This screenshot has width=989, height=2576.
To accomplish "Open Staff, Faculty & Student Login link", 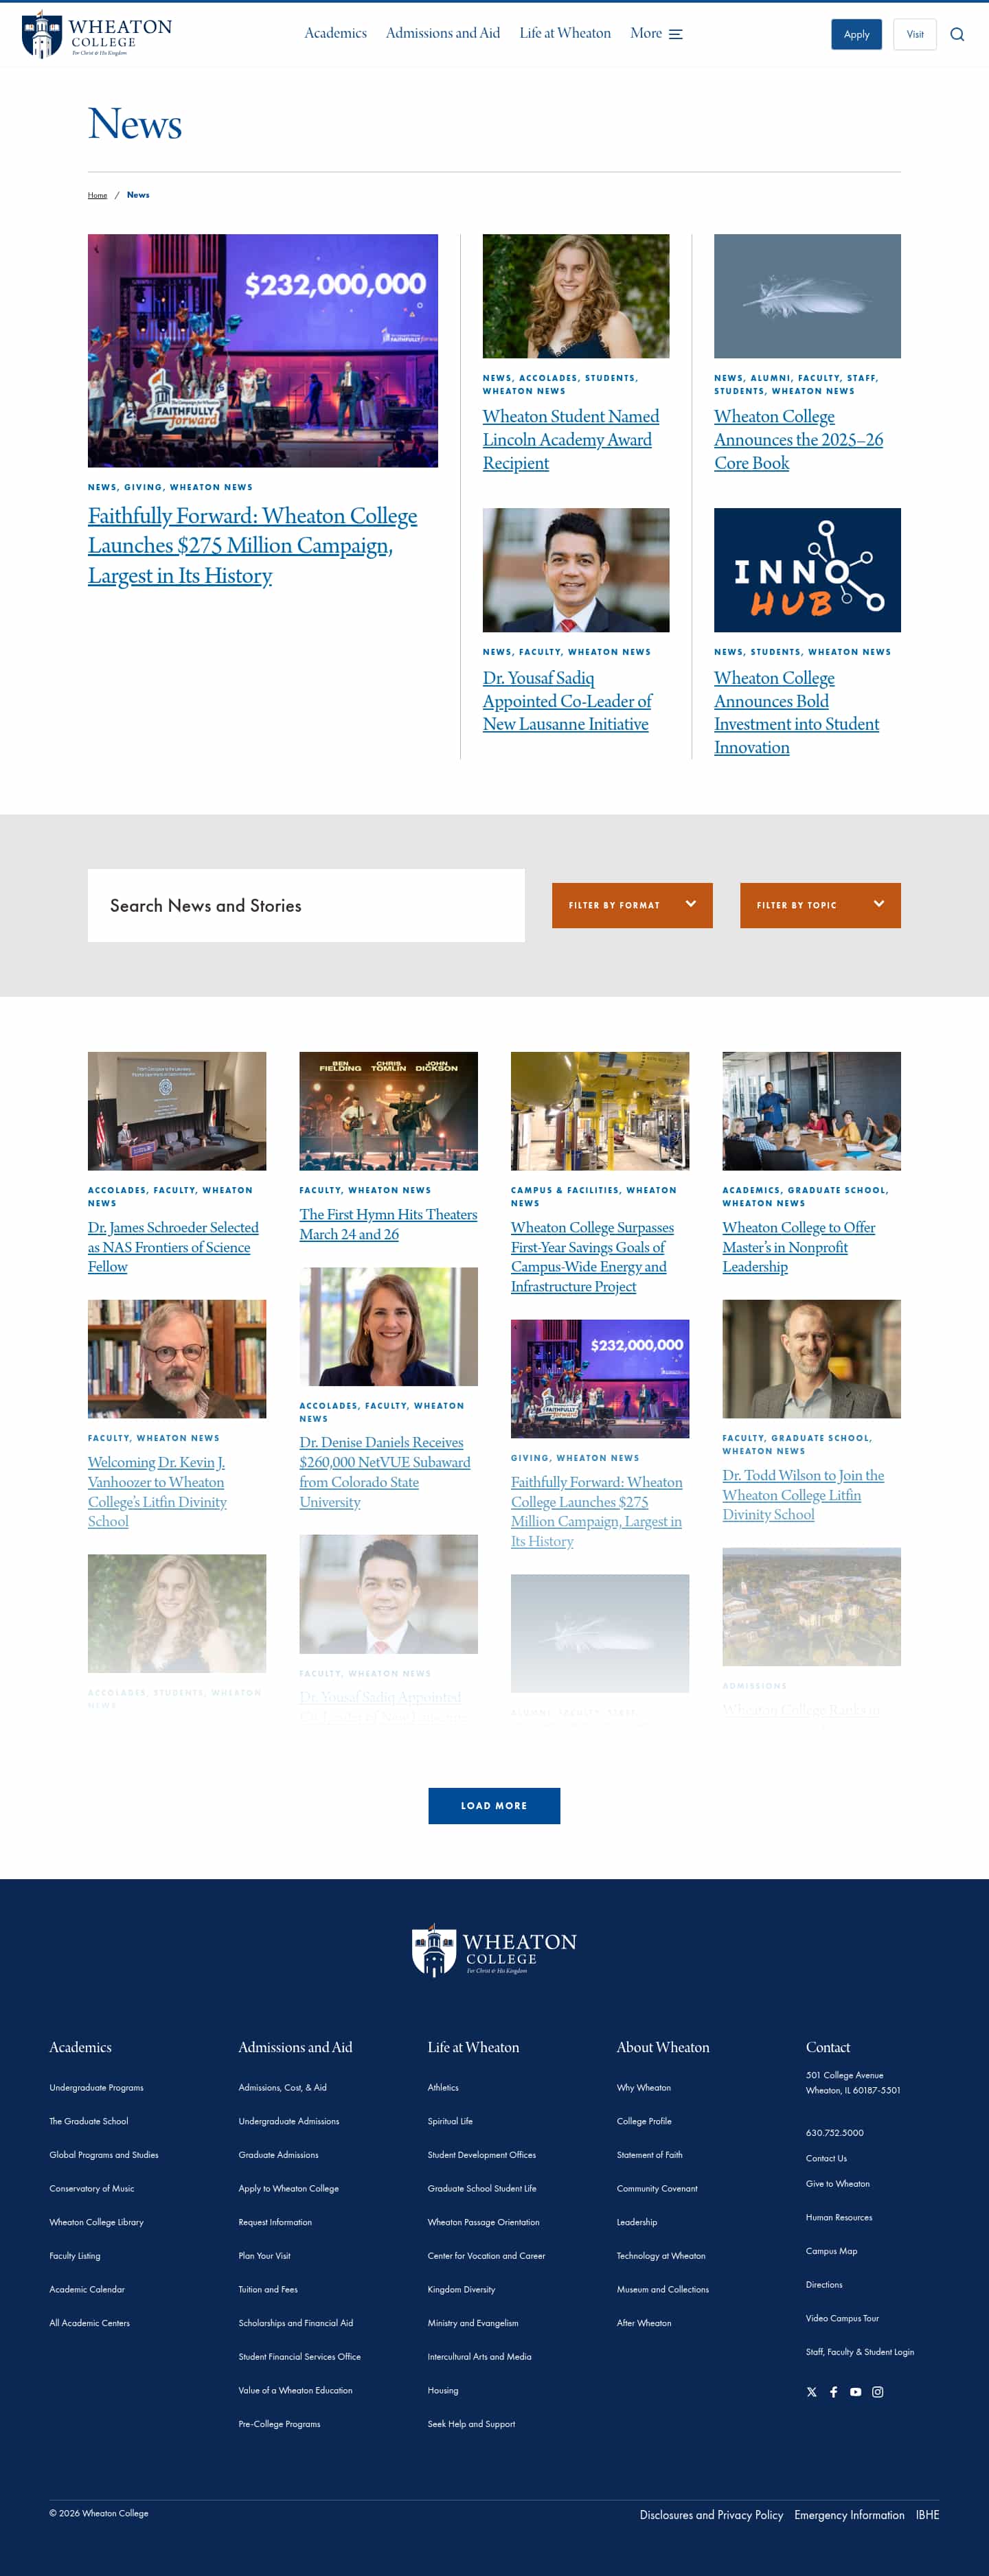I will click(860, 2352).
